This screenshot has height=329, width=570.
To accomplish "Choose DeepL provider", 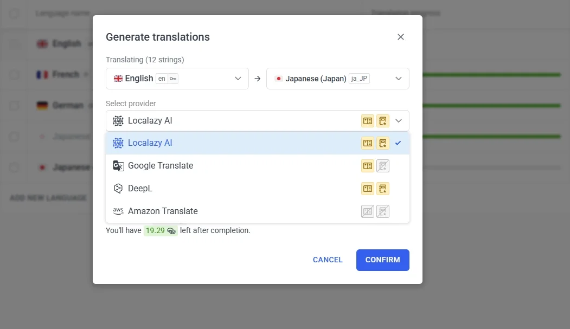I will [258, 189].
